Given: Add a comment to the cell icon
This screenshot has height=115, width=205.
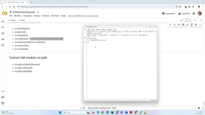Looking at the screenshot, I should (x=183, y=25).
